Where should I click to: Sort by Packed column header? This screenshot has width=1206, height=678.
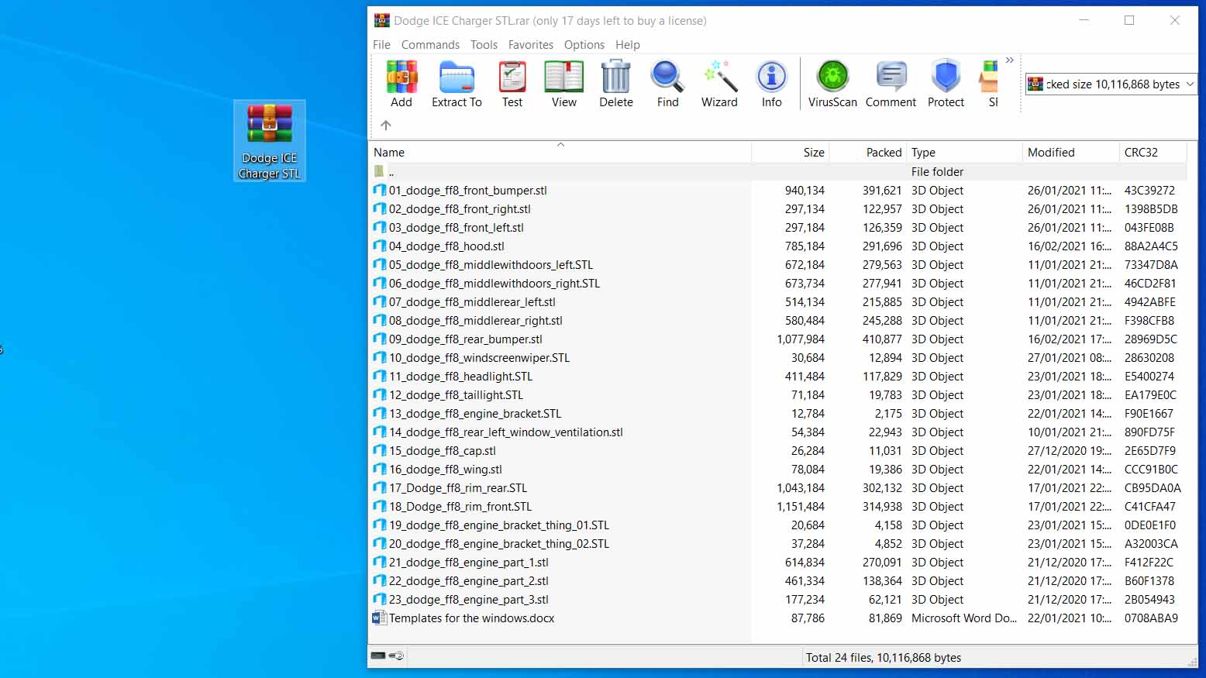coord(868,153)
